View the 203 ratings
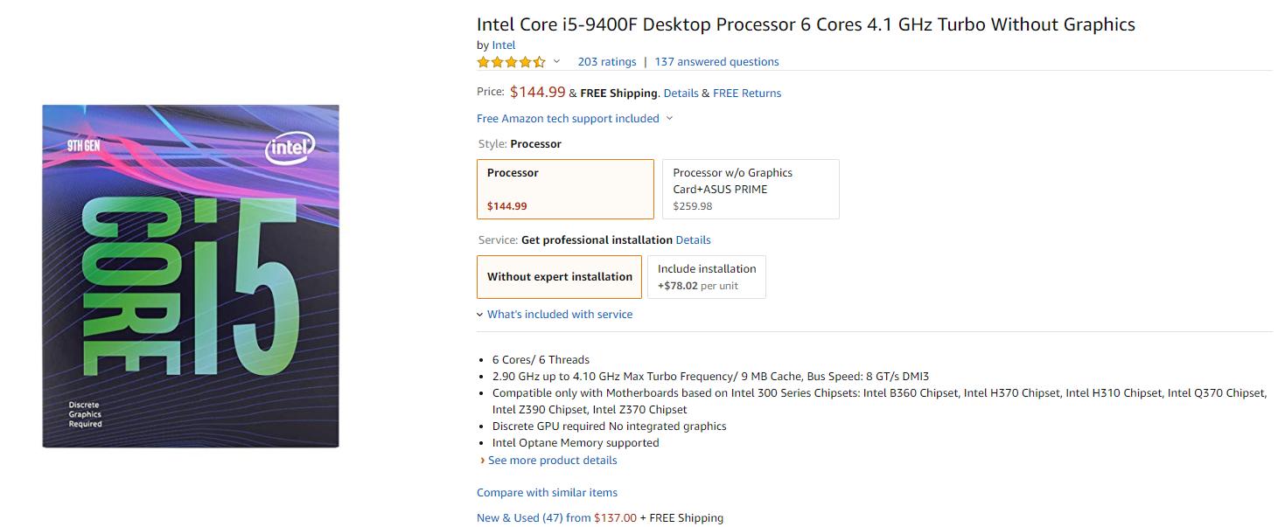 (x=607, y=61)
